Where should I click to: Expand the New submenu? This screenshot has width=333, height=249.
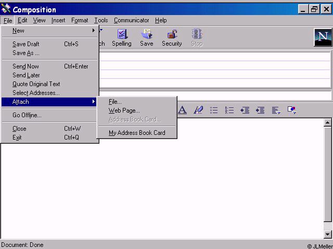click(x=50, y=31)
